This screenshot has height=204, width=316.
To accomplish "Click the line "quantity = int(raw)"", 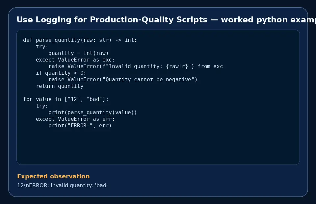I will [78, 53].
